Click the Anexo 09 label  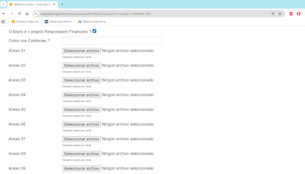coord(17,168)
